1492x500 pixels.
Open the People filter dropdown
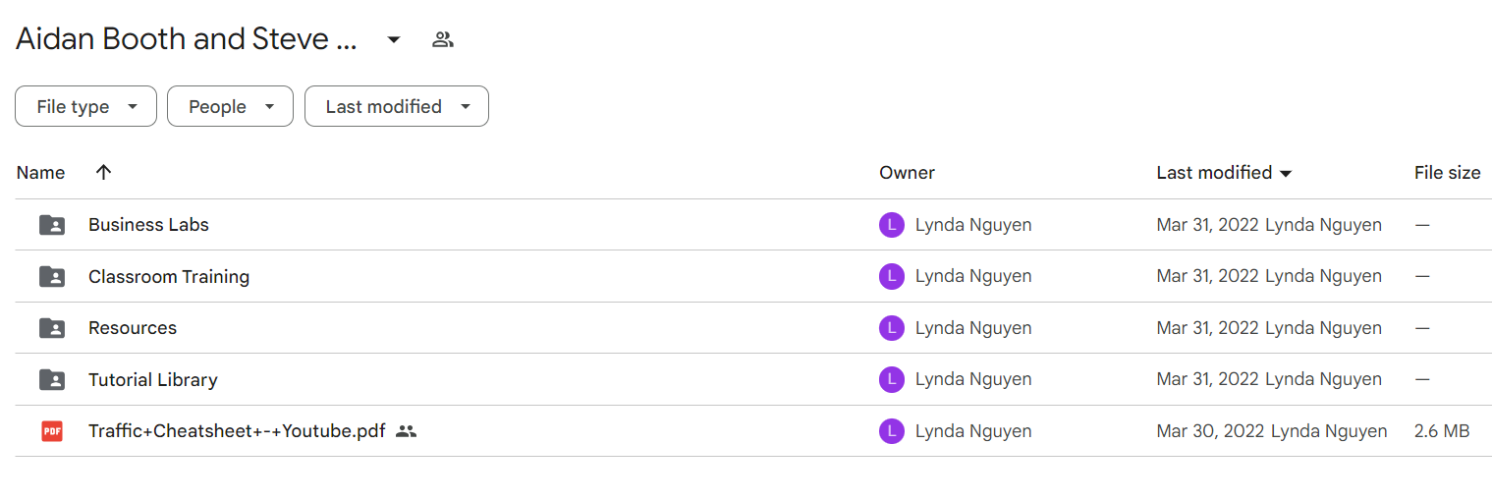point(230,106)
